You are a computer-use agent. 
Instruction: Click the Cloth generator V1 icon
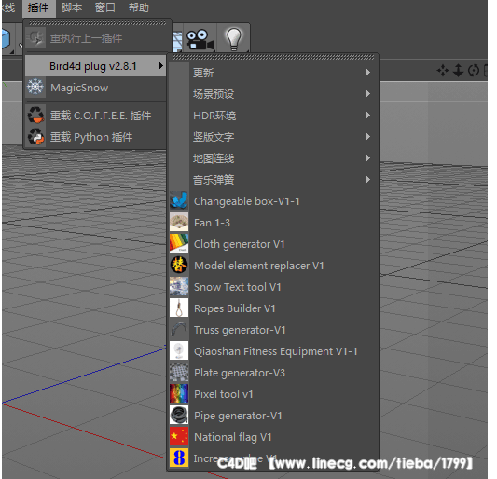(179, 243)
